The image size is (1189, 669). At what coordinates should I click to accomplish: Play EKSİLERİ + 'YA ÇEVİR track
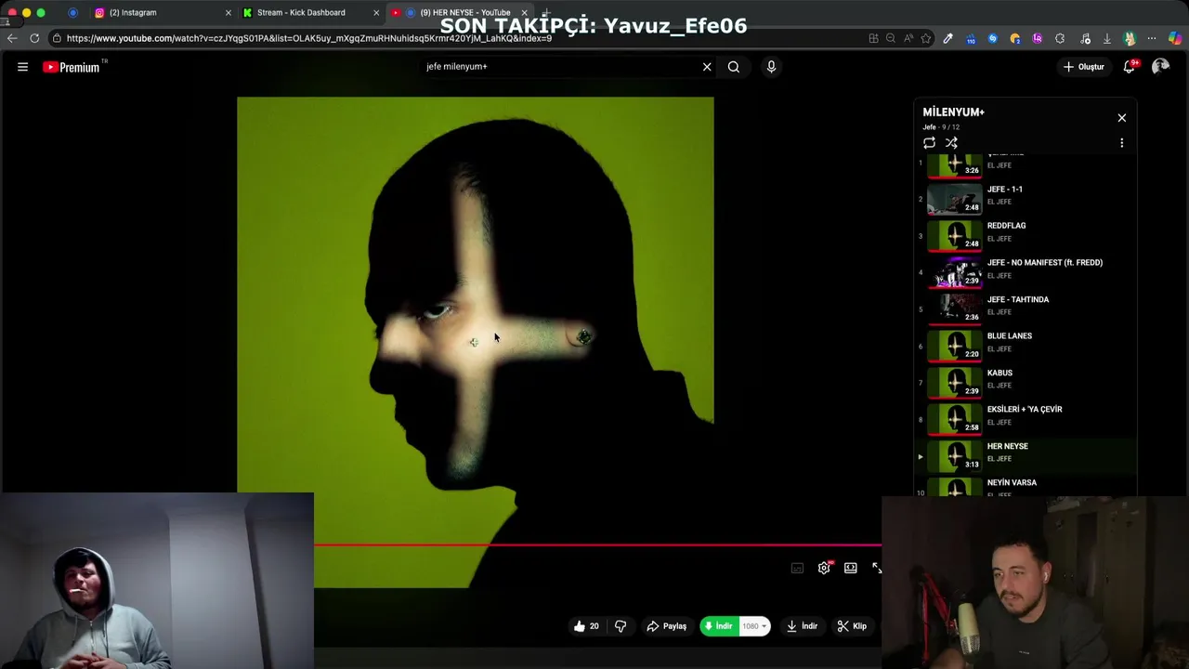(1026, 419)
